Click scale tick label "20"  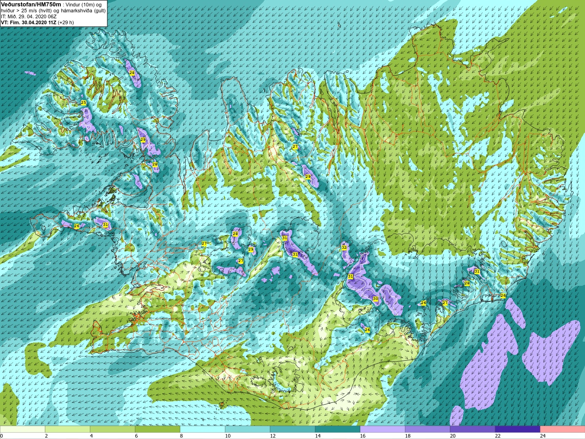453,436
